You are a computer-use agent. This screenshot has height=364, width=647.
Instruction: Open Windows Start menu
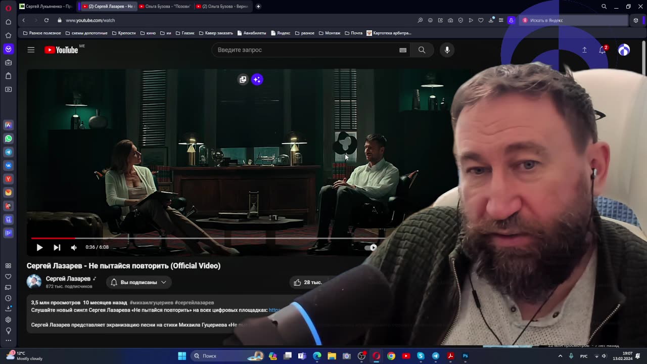(x=182, y=356)
